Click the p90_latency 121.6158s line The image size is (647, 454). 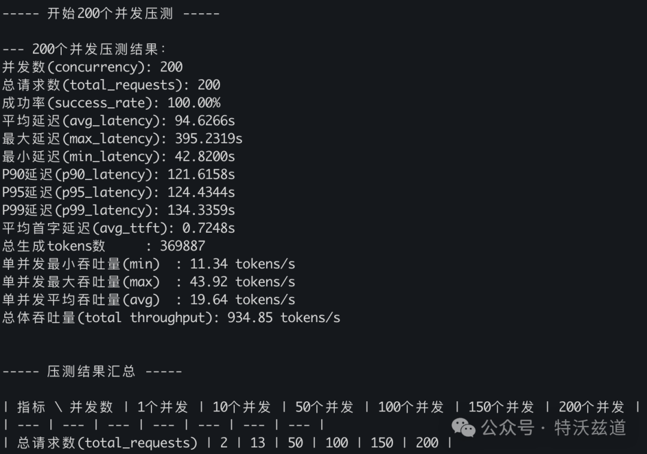(x=119, y=175)
